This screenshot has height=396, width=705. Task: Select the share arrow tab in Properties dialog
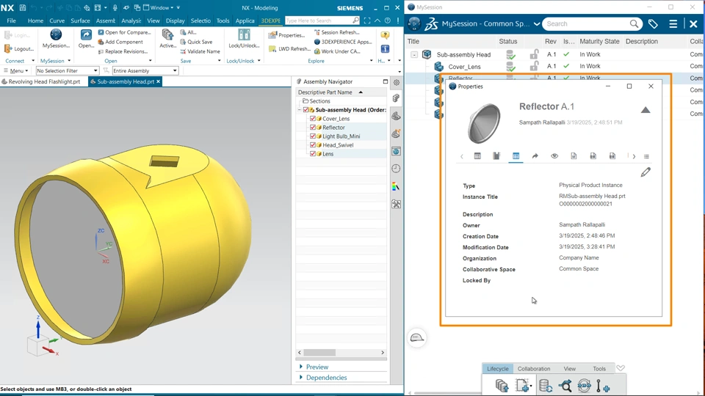[535, 156]
